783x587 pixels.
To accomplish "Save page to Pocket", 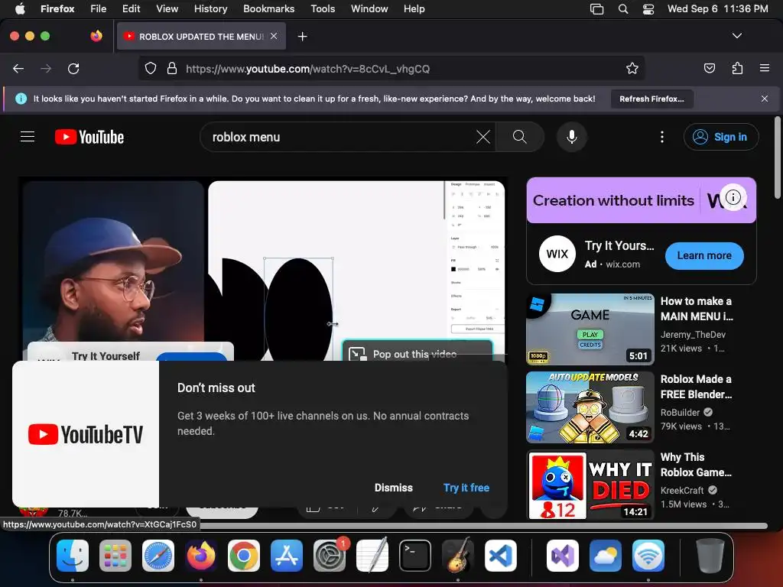I will pyautogui.click(x=709, y=68).
